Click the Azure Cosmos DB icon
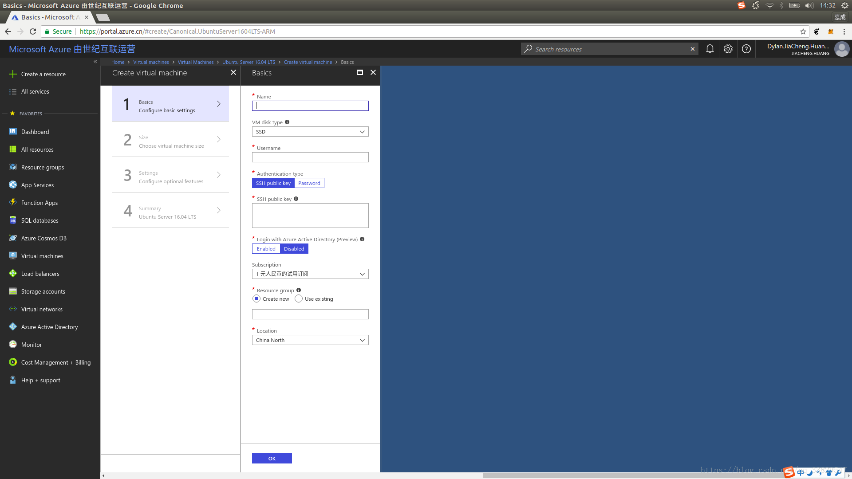This screenshot has height=479, width=852. point(13,238)
